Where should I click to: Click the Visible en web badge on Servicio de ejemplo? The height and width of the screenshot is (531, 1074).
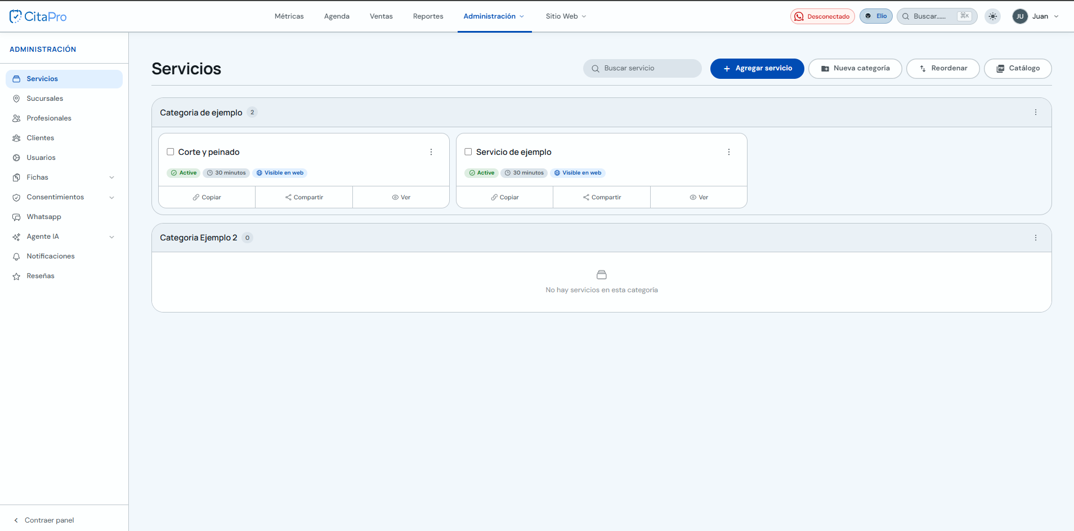[x=578, y=173]
